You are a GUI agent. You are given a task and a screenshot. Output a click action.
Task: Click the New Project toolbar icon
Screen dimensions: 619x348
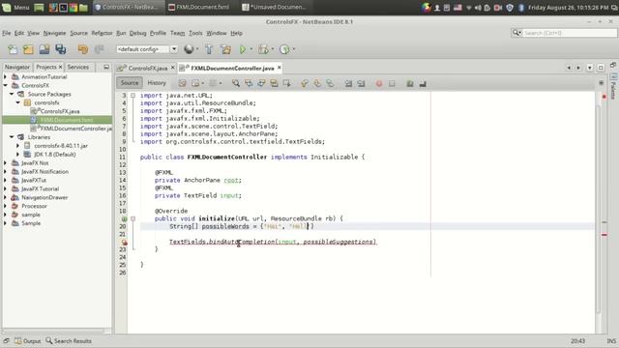pyautogui.click(x=28, y=49)
